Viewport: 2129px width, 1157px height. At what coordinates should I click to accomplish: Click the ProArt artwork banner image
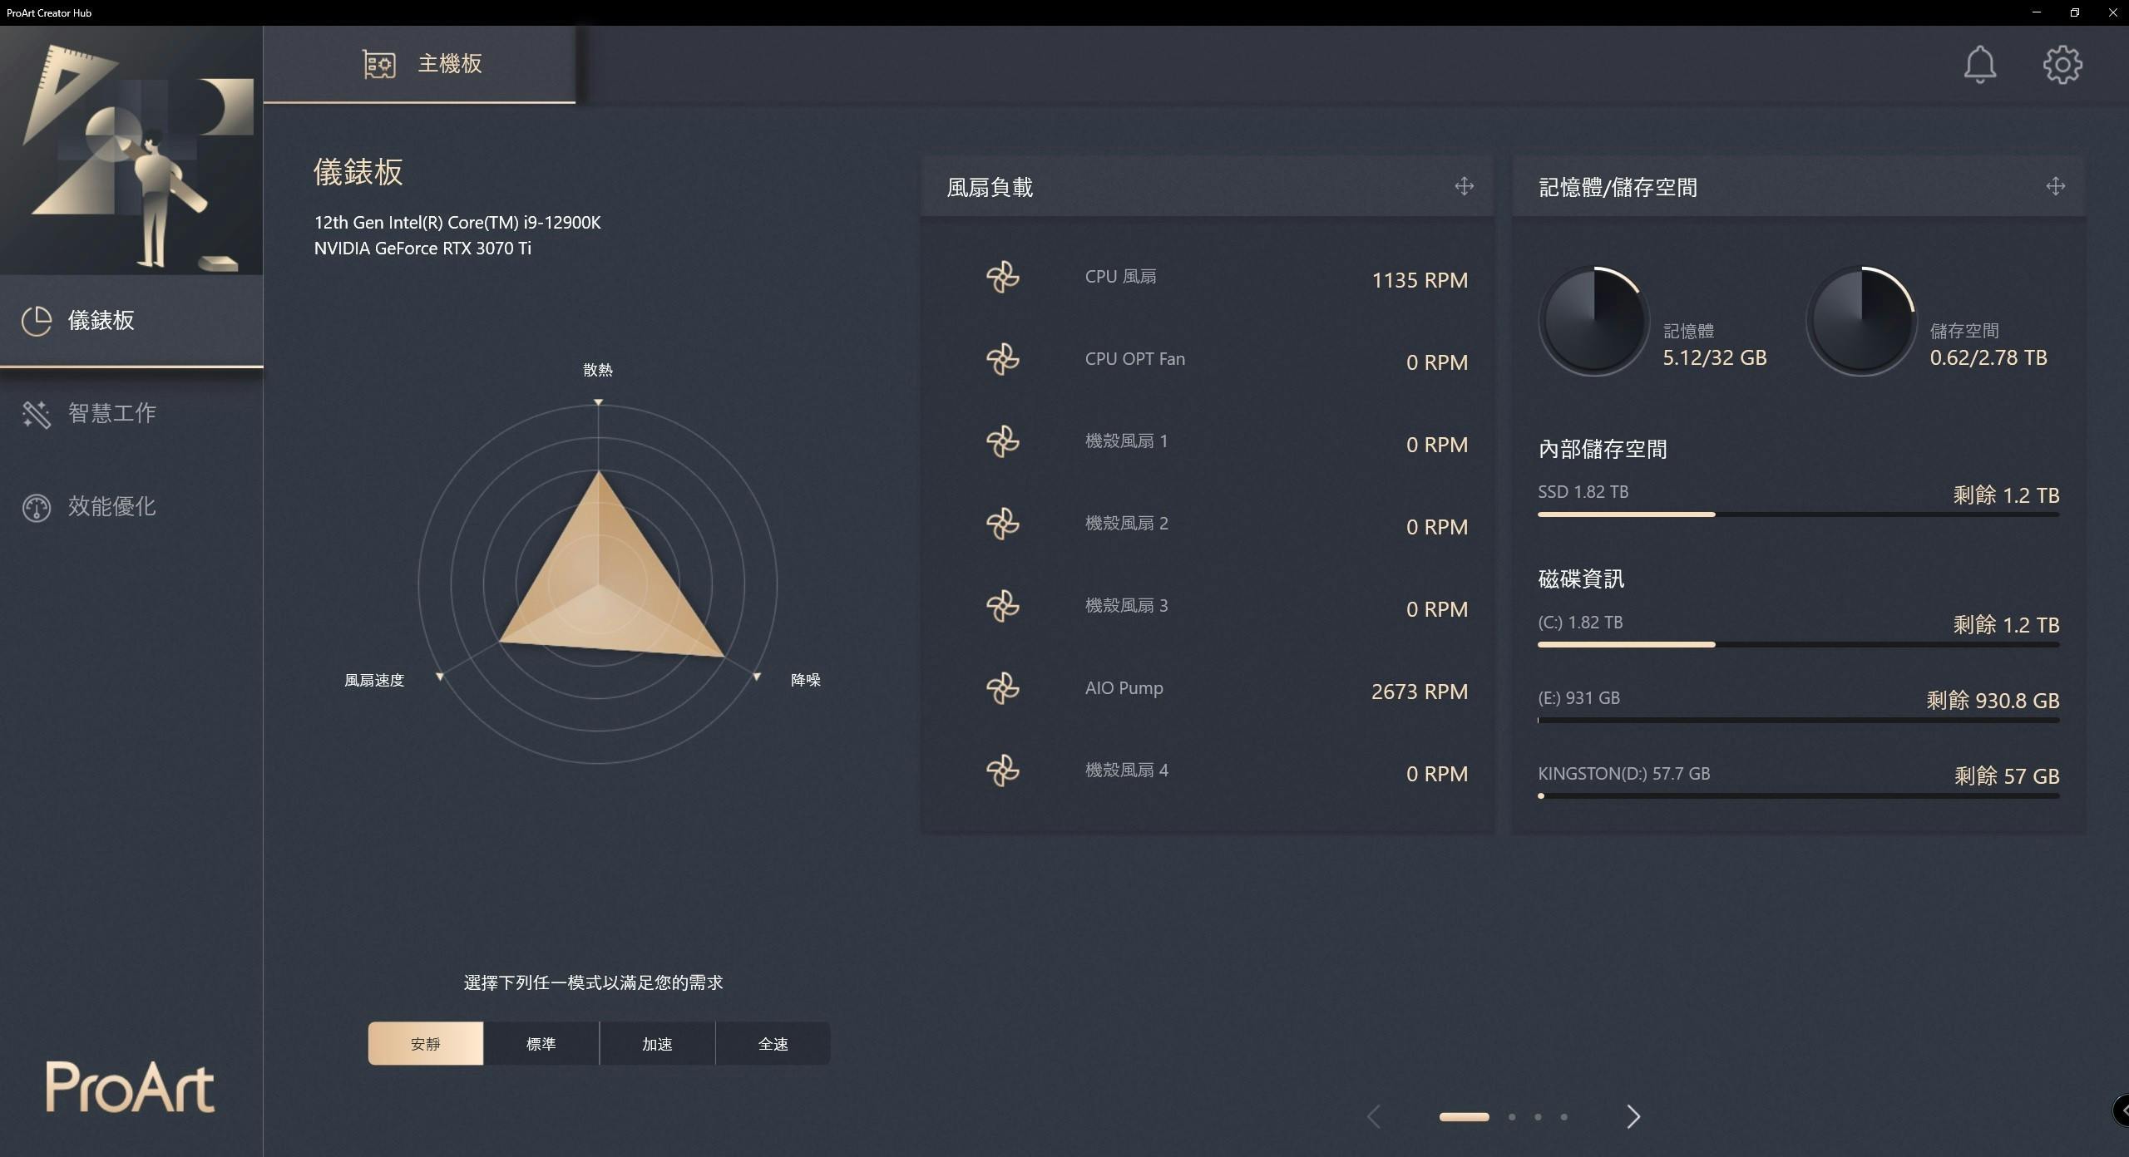click(x=131, y=150)
